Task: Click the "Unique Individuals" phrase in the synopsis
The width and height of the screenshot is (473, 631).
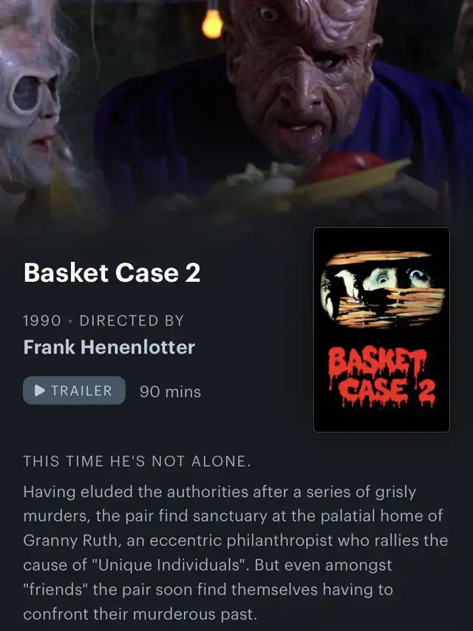Action: pyautogui.click(x=169, y=564)
